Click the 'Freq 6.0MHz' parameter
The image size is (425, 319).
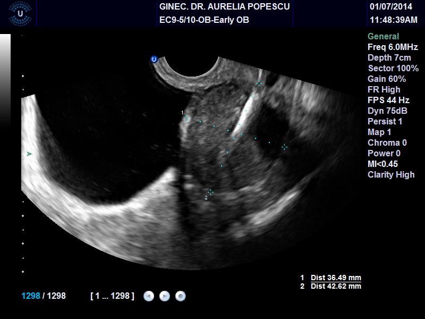393,47
